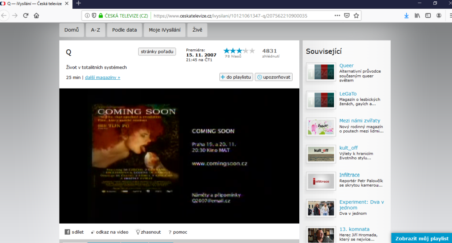Viewport: 452px width, 243px height.
Task: Open the Infiltrace show link
Action: coord(350,175)
